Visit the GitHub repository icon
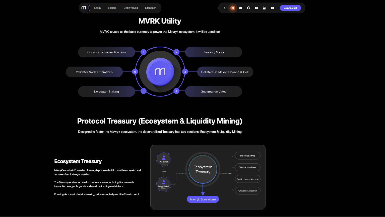This screenshot has height=217, width=385. [248, 8]
